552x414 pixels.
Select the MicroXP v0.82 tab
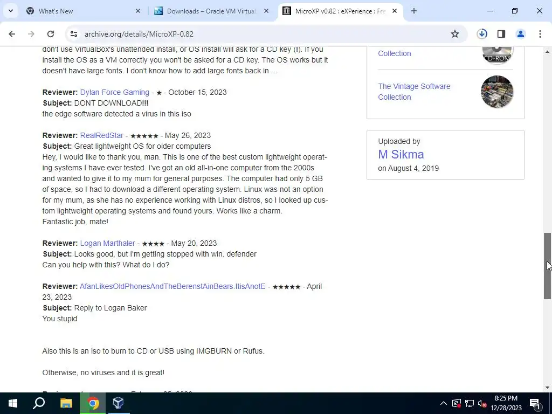[x=340, y=11]
